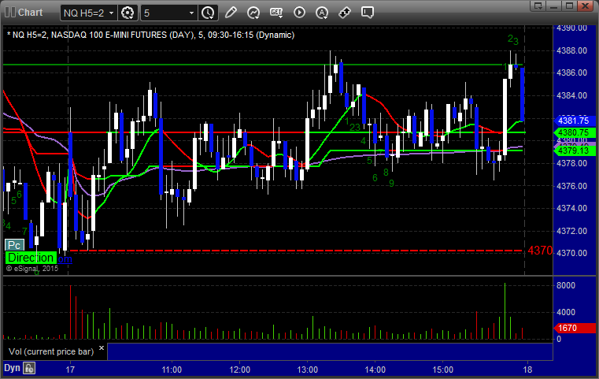Click the 4380.75 green price tag
Image resolution: width=599 pixels, height=379 pixels.
tap(574, 132)
